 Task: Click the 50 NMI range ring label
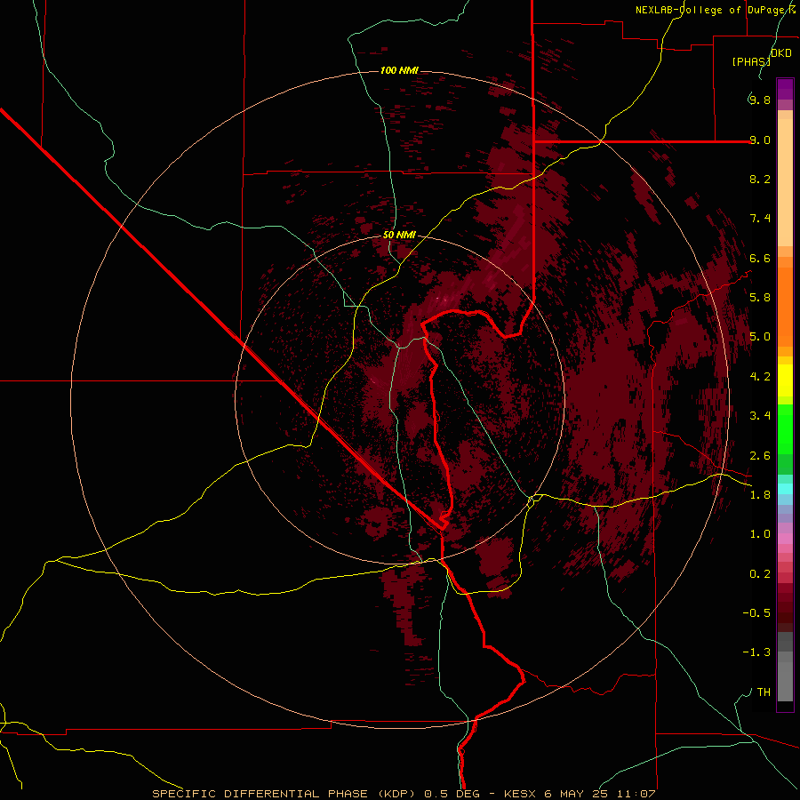click(399, 236)
